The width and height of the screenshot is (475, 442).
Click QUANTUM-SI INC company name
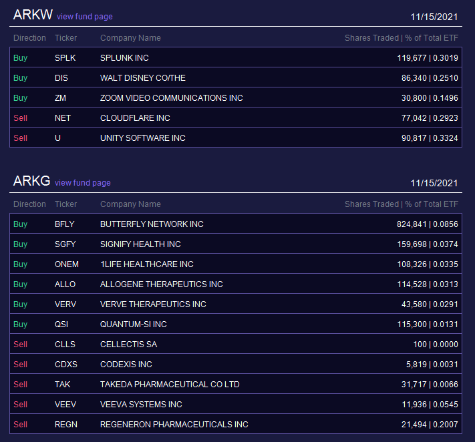click(x=134, y=324)
